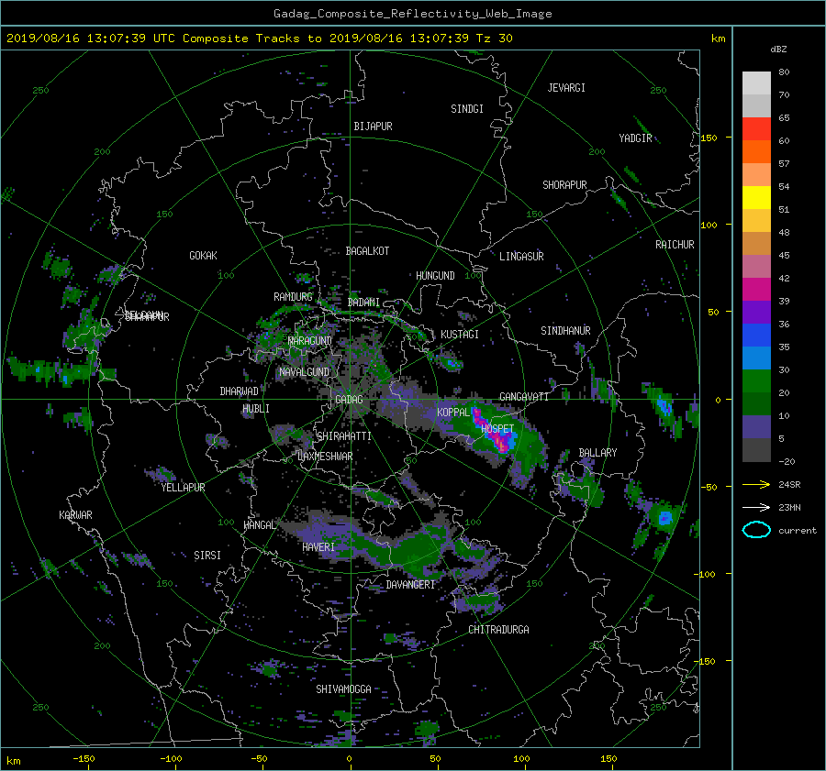The height and width of the screenshot is (771, 826).
Task: Select the red 60 dBZ color swatch
Action: click(756, 129)
